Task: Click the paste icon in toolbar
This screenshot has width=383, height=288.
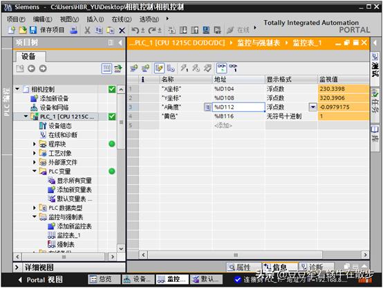Action: (111, 30)
